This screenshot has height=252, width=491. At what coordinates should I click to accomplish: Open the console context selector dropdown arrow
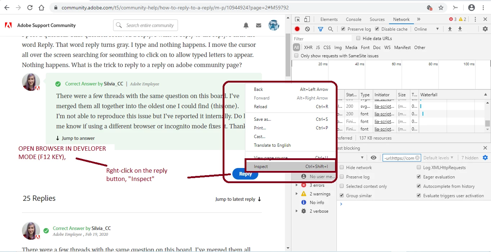click(363, 158)
